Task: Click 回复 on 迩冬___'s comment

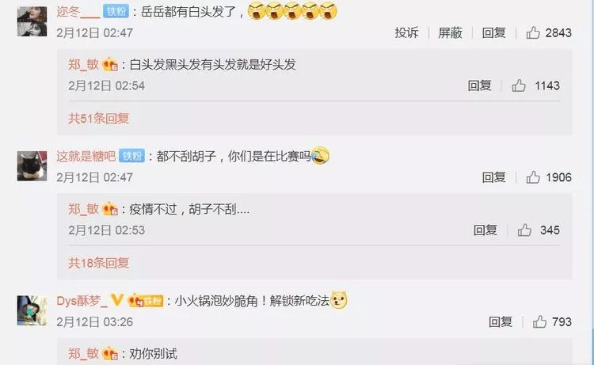Action: (493, 33)
